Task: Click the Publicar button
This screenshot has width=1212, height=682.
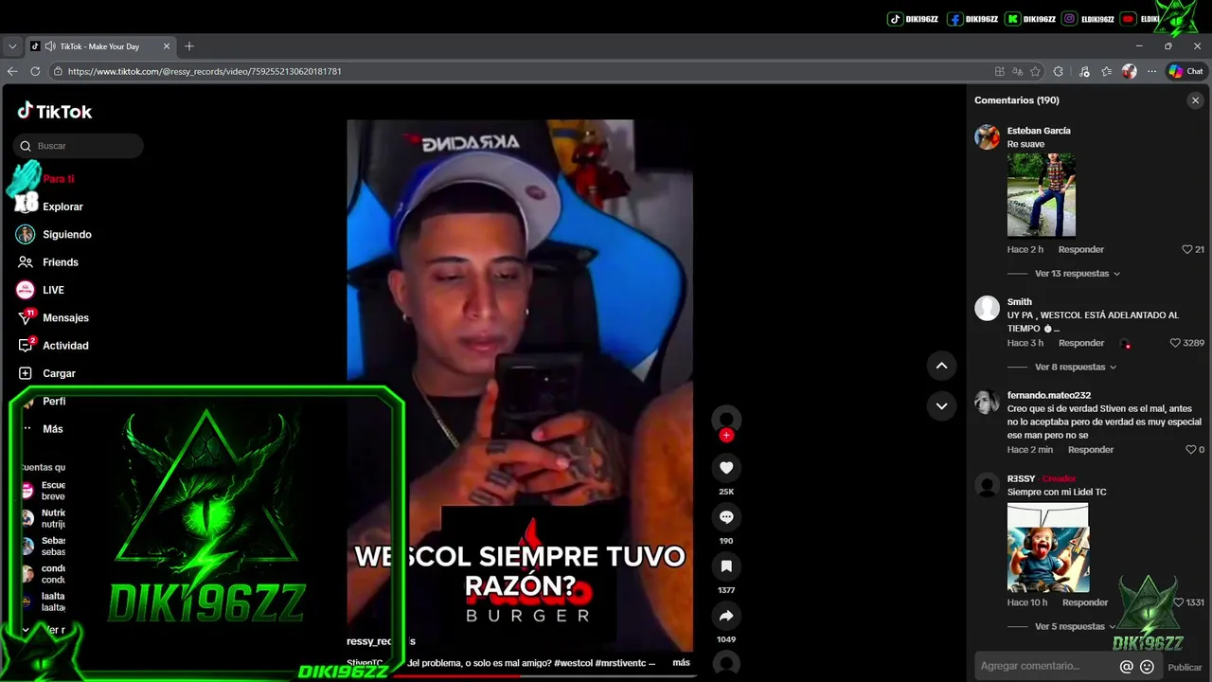Action: pos(1185,667)
